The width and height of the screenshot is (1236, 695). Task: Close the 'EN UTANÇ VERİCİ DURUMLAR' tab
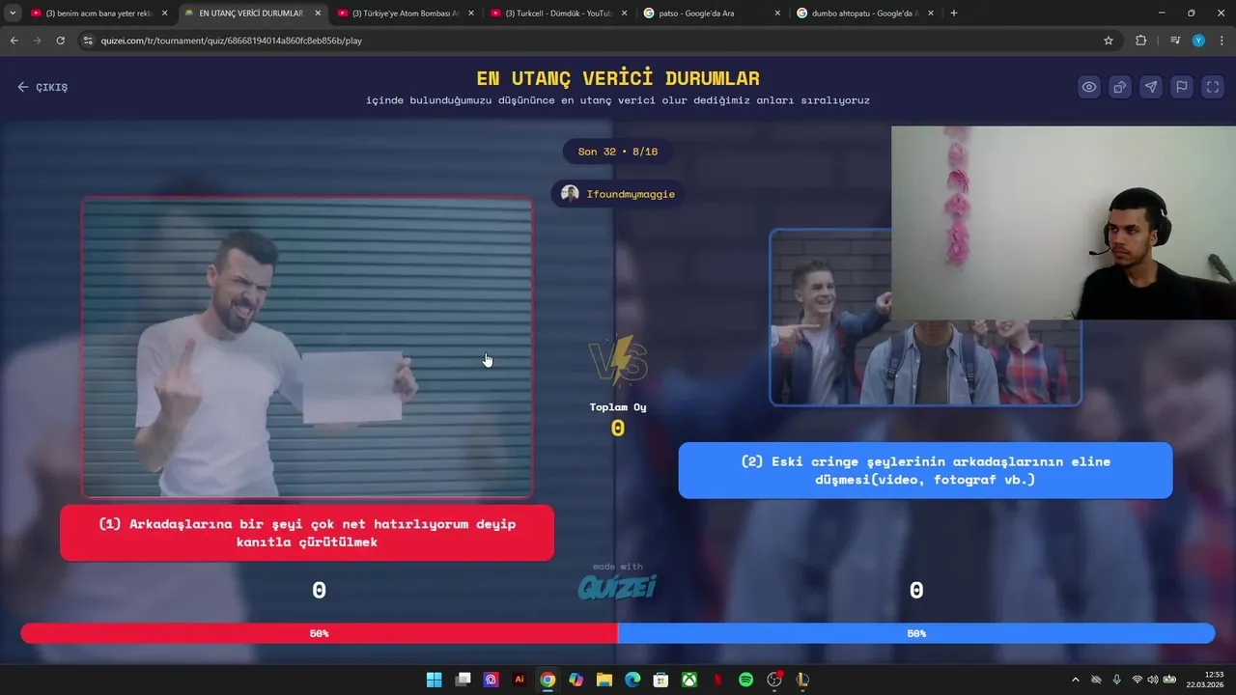318,14
